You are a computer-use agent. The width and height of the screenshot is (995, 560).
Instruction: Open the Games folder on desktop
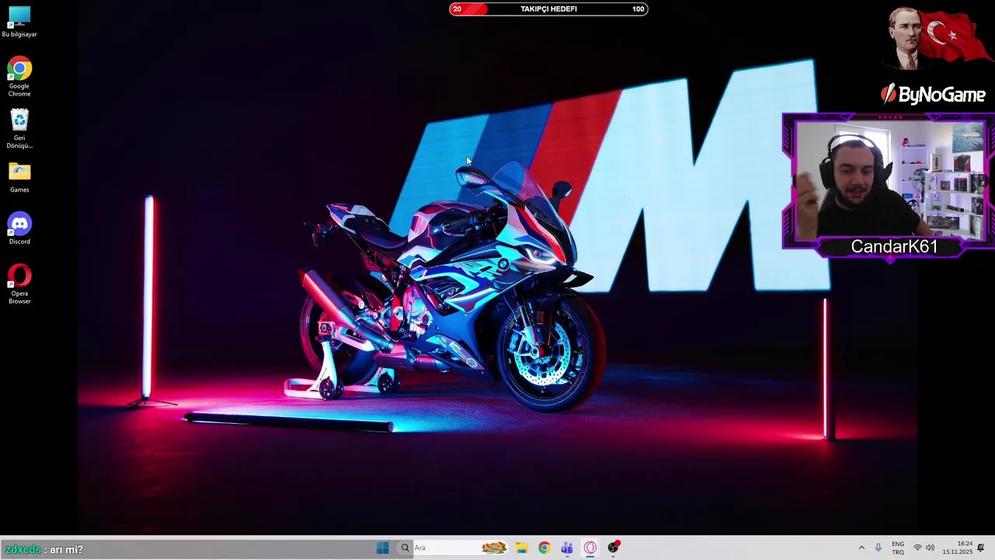[19, 177]
